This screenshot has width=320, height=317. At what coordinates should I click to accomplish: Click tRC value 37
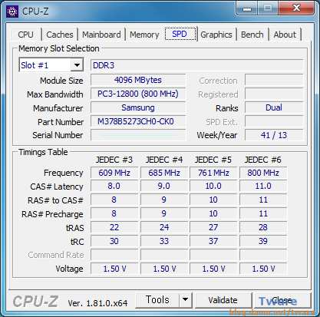pos(213,241)
